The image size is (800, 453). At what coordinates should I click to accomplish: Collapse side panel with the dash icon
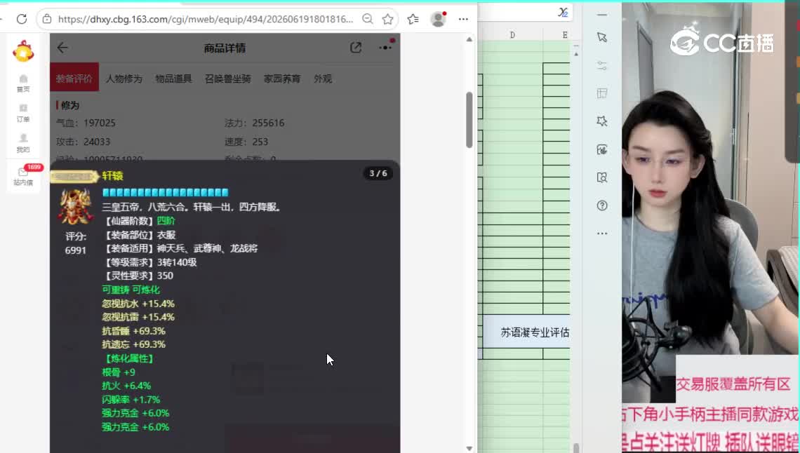coord(602,15)
